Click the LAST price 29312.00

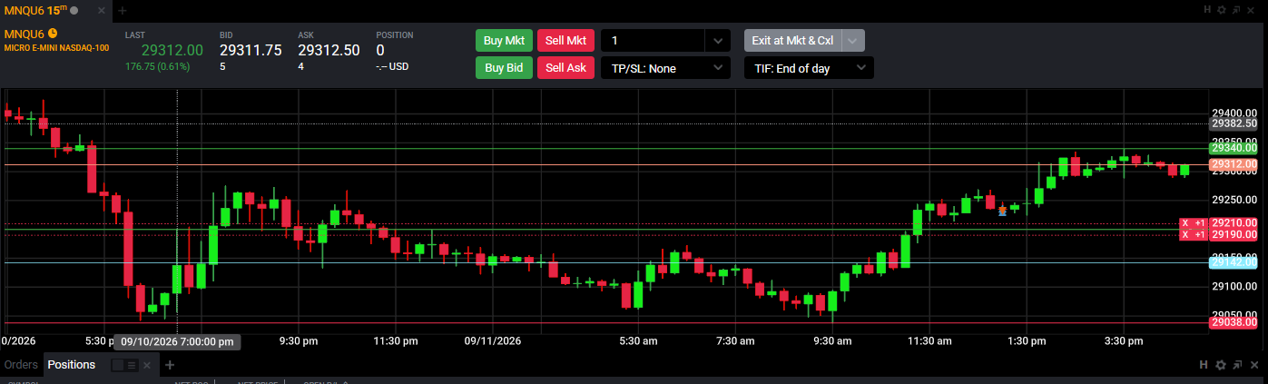[174, 50]
